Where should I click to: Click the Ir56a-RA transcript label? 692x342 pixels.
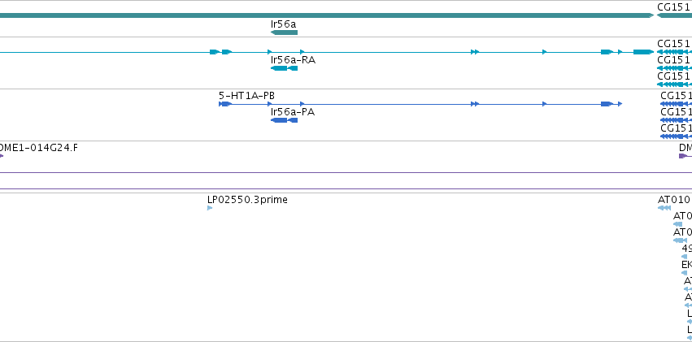click(x=293, y=60)
